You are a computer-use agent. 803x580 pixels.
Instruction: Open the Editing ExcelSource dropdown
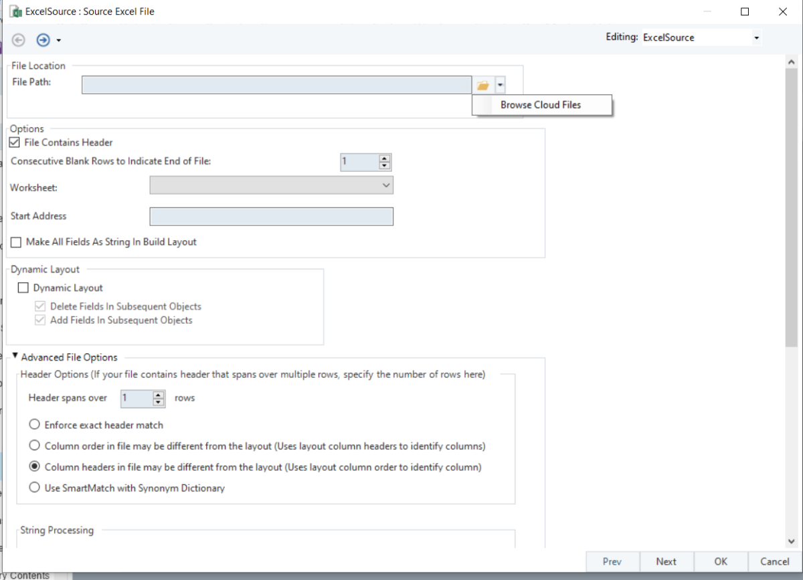coord(756,37)
